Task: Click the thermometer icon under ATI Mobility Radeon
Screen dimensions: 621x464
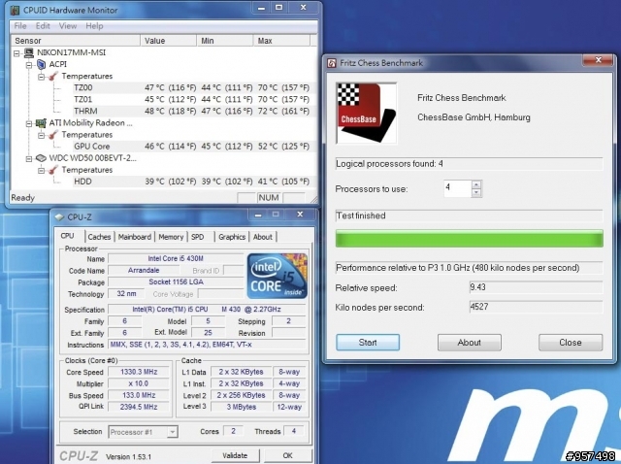Action: pos(53,135)
